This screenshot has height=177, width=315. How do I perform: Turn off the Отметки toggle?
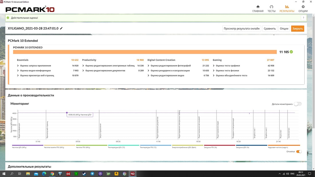tap(299, 152)
